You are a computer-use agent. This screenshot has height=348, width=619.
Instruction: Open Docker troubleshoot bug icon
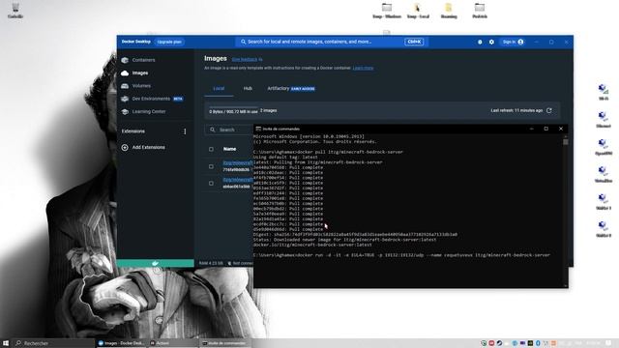click(480, 42)
